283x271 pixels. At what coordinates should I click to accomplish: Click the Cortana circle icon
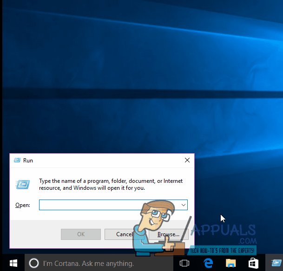pos(34,263)
